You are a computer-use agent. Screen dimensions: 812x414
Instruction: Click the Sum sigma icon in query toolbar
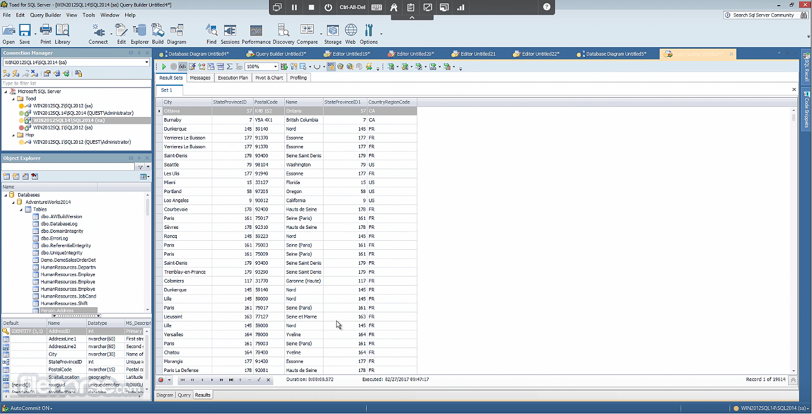pos(229,67)
